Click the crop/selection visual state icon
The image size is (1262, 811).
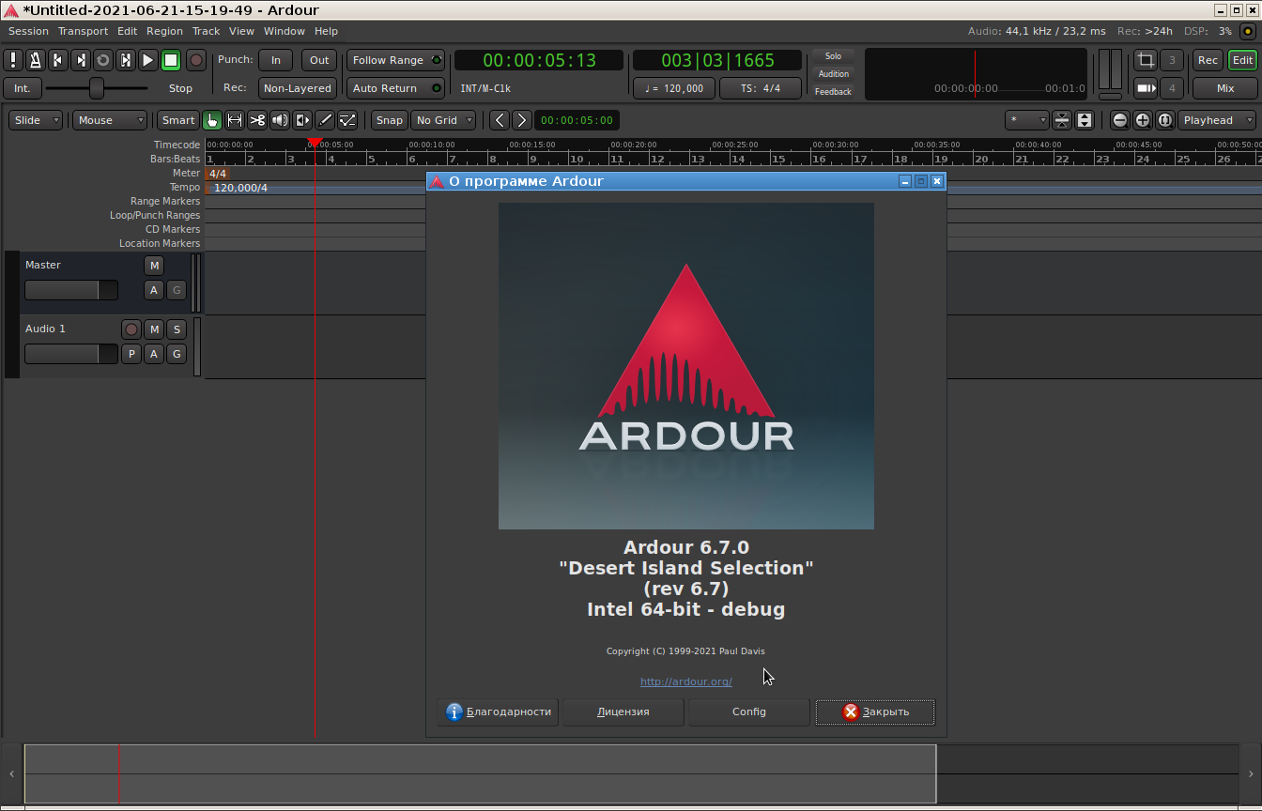1146,60
